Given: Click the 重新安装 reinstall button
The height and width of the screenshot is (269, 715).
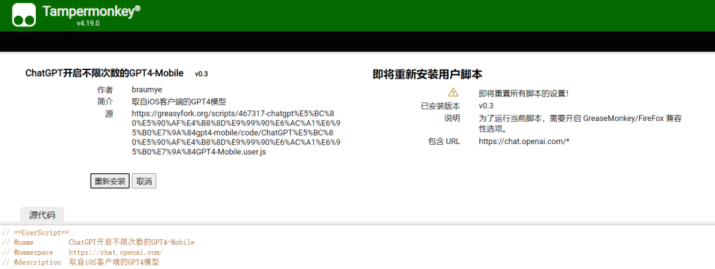Looking at the screenshot, I should pyautogui.click(x=110, y=180).
